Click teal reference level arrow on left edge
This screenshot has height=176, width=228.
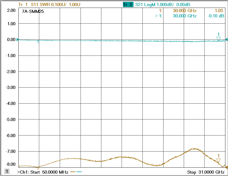[x=18, y=40]
